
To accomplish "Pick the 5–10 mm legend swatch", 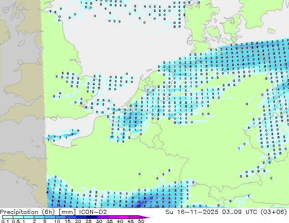I will (x=50, y=217).
